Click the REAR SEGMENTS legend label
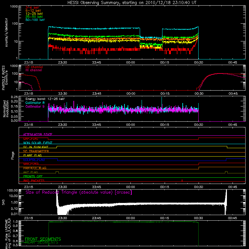The height and width of the screenshot is (249, 249). click(42, 242)
